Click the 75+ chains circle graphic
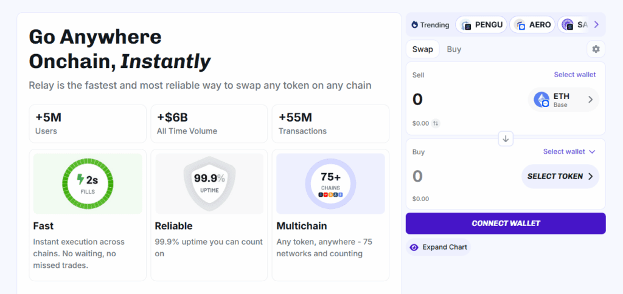Viewport: 623px width, 294px height. (330, 183)
